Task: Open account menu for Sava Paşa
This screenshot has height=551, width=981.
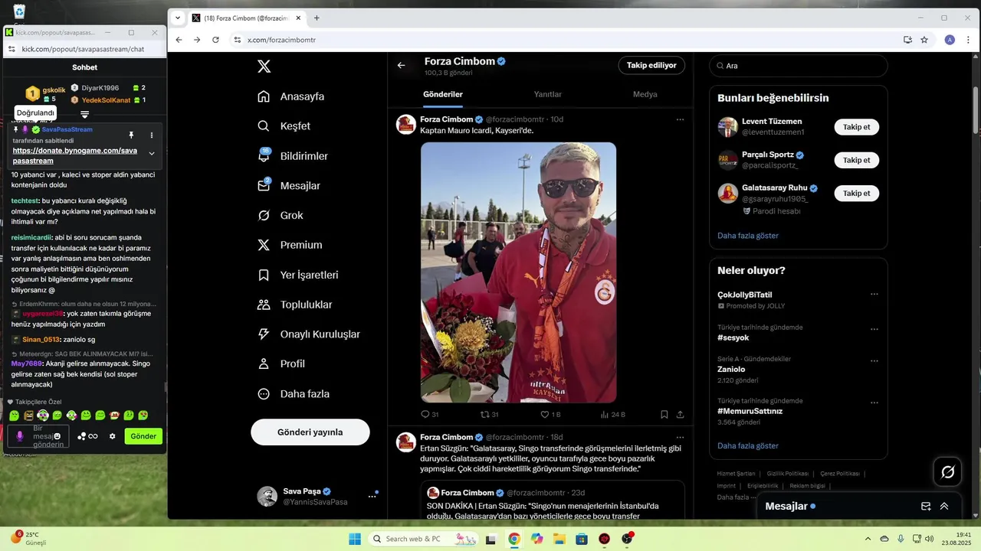Action: tap(372, 496)
